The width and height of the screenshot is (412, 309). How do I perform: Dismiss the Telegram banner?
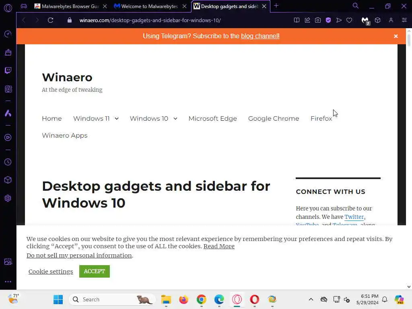396,36
